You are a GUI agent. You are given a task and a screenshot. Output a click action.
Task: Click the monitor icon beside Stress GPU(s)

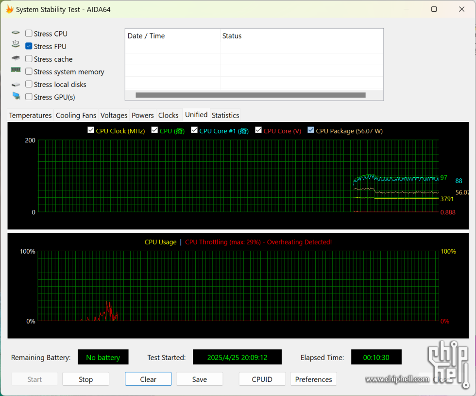16,96
